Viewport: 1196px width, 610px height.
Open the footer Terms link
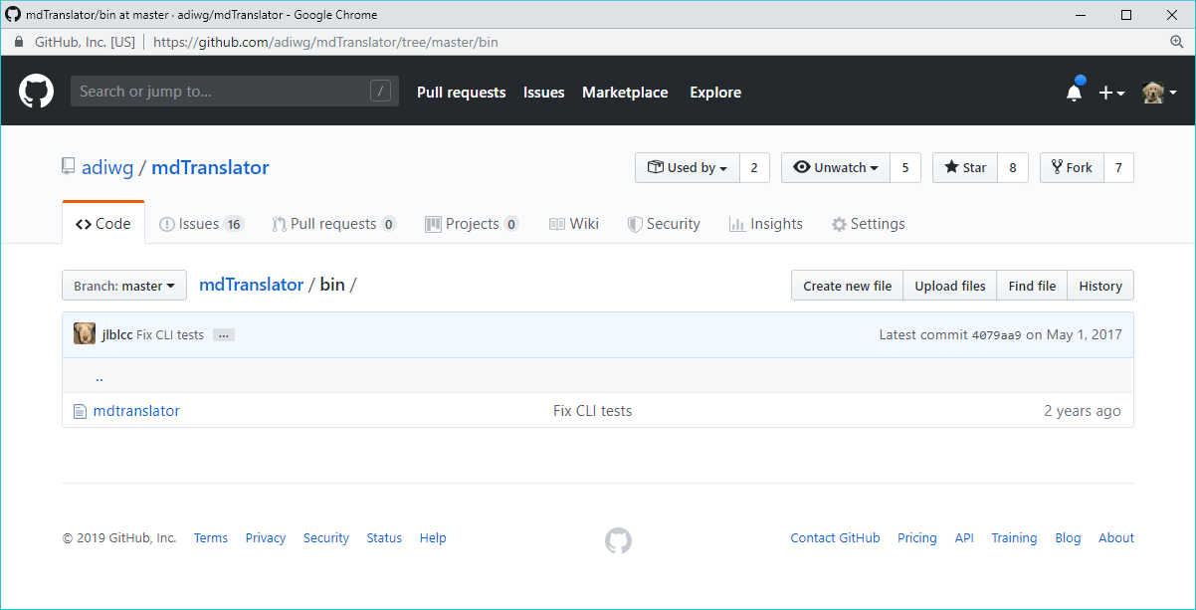pyautogui.click(x=211, y=538)
